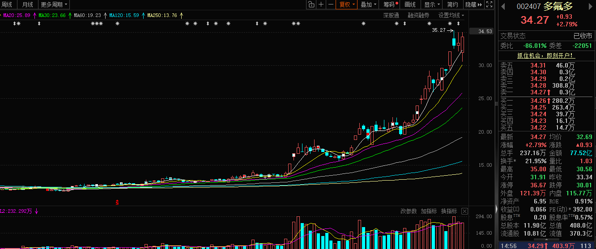Go to next stock with right arrow
596x249 pixels.
pos(591,6)
